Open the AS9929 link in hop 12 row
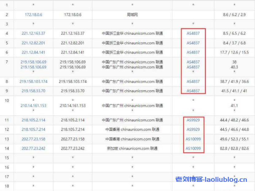The width and height of the screenshot is (255, 191). pos(193,130)
